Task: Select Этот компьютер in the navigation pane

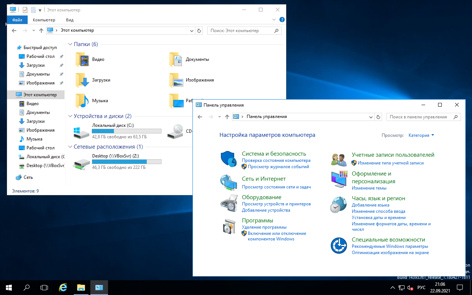Action: (36, 95)
